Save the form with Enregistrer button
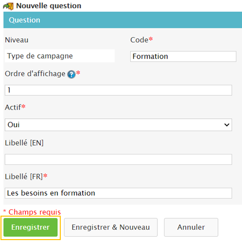The image size is (242, 244). (30, 227)
